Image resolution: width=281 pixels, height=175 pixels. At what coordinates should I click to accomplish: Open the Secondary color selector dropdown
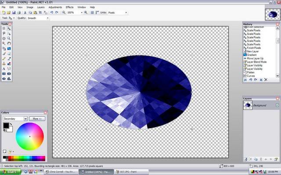25,119
